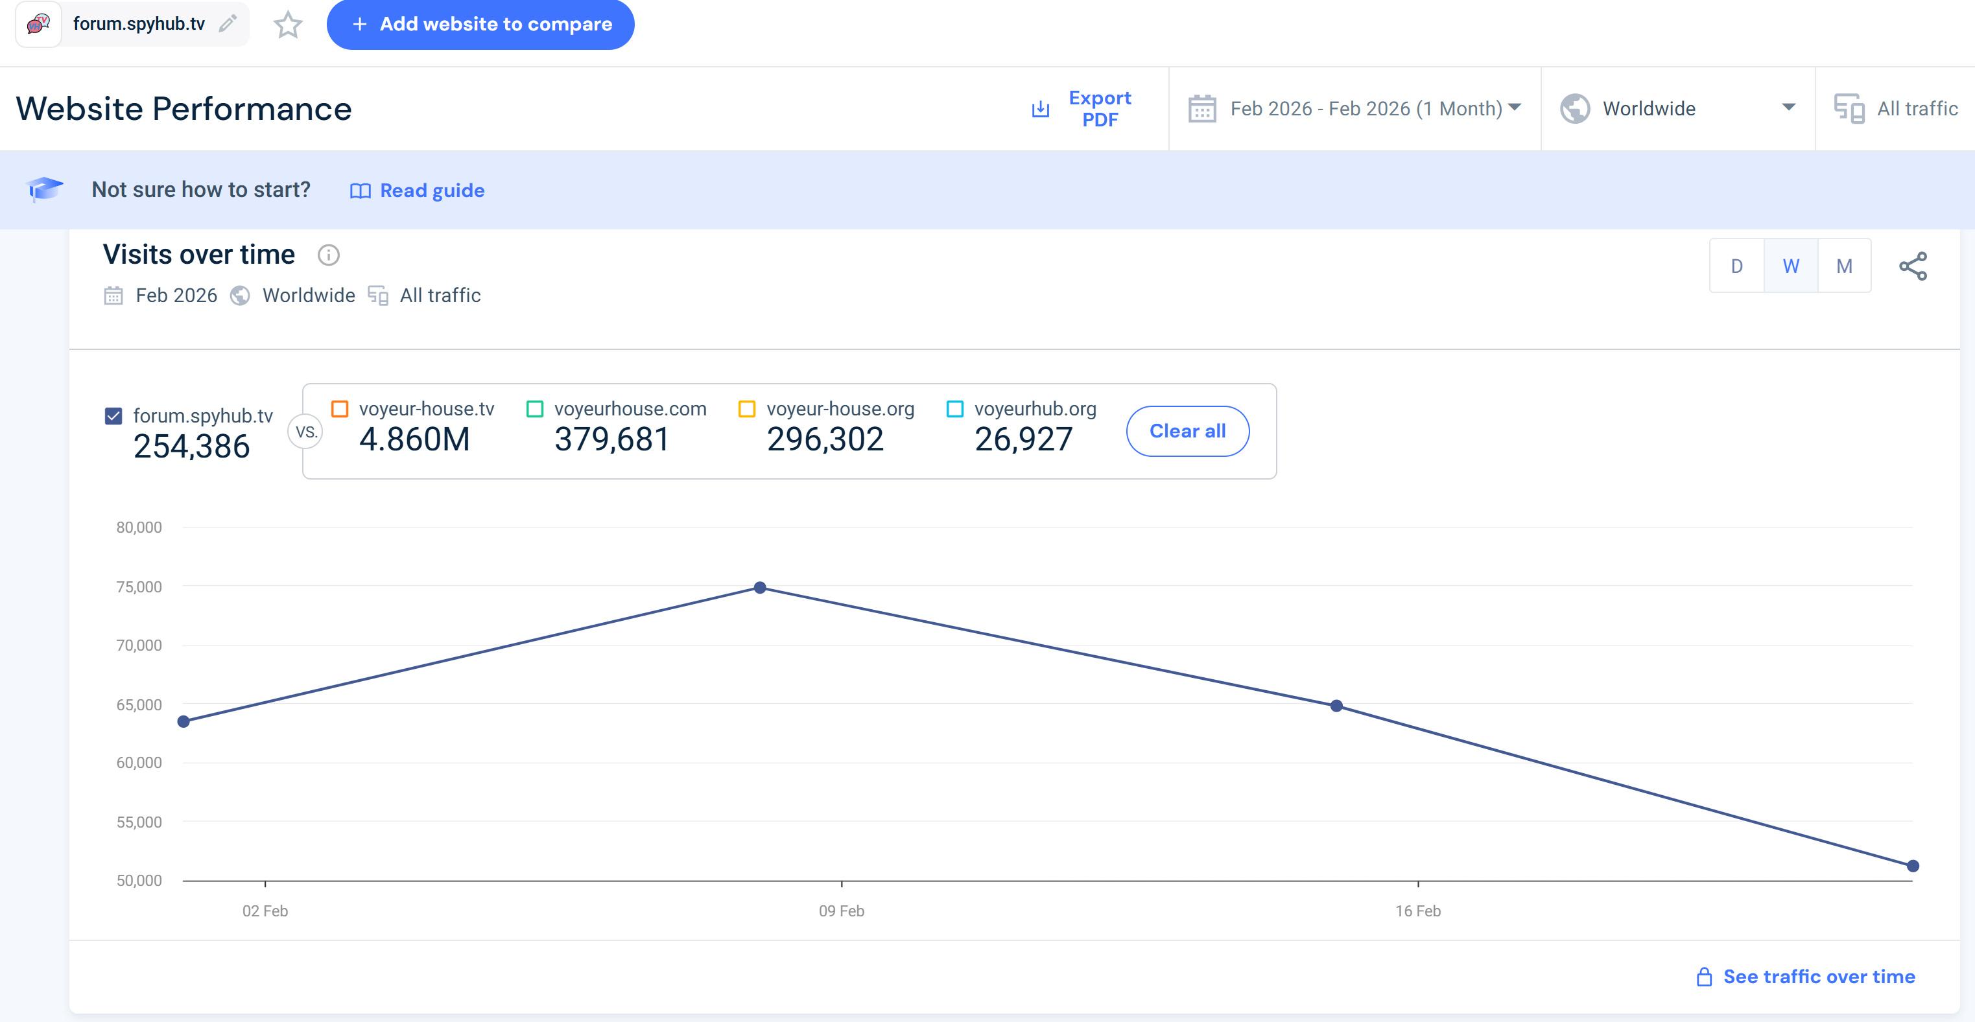Click the info icon next to Visits over time

[x=328, y=255]
